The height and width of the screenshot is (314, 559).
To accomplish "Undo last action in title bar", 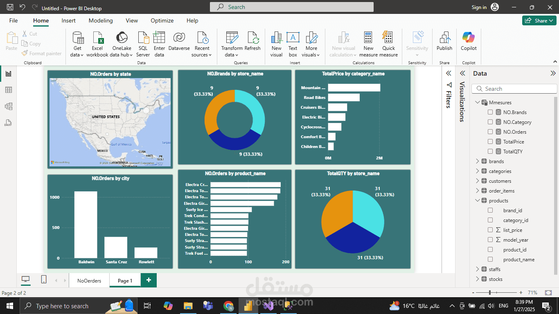I will pyautogui.click(x=23, y=7).
